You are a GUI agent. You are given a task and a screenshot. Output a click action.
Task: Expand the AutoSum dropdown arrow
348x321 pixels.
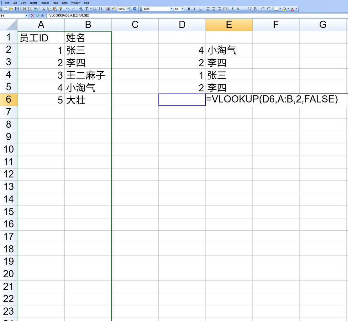91,9
